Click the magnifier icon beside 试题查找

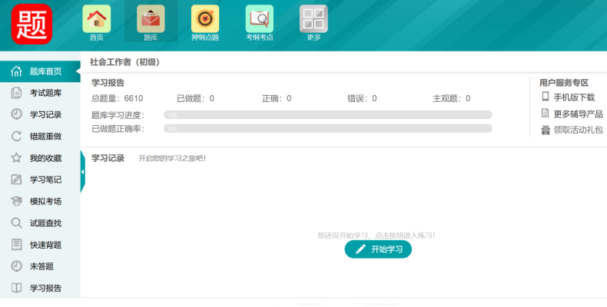click(x=16, y=223)
